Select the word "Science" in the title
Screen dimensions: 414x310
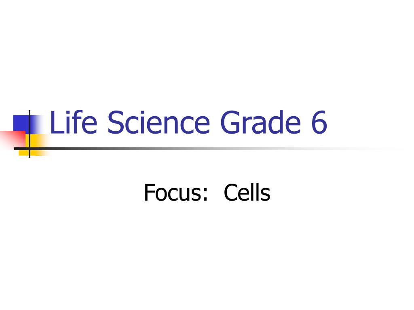[x=158, y=122]
